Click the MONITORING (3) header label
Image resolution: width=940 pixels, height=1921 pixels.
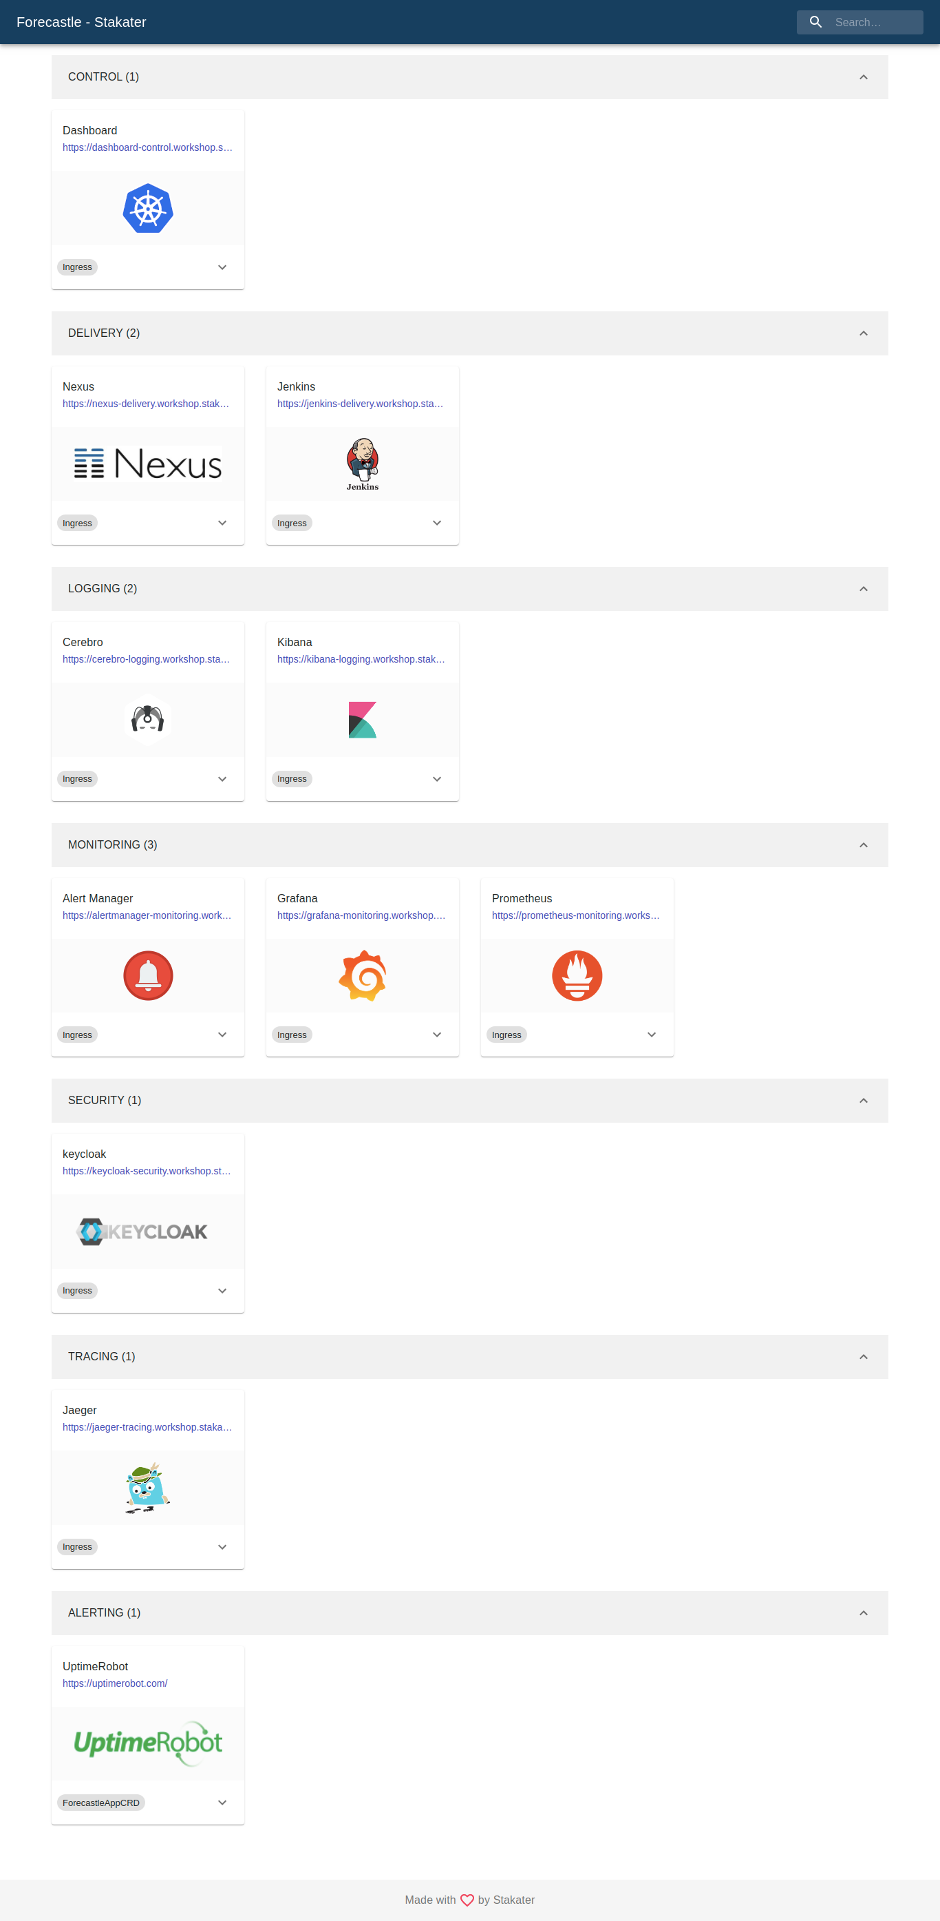tap(112, 845)
